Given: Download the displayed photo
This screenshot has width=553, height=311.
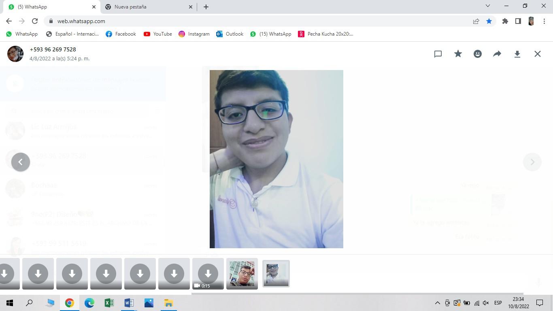Looking at the screenshot, I should (x=517, y=54).
